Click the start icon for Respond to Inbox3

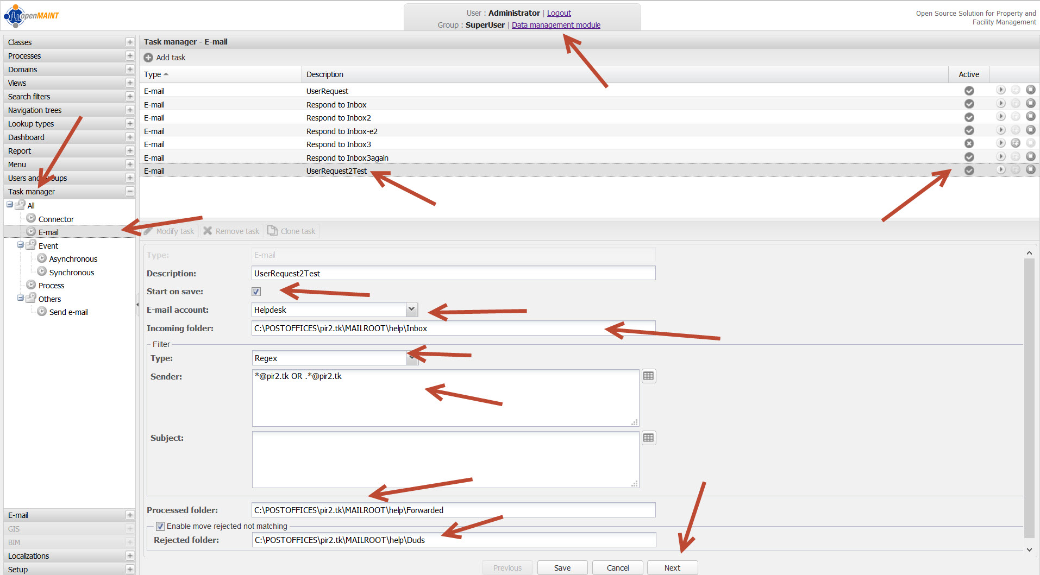click(x=1000, y=143)
